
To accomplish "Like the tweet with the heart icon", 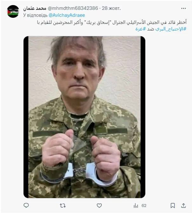I will tap(99, 205).
